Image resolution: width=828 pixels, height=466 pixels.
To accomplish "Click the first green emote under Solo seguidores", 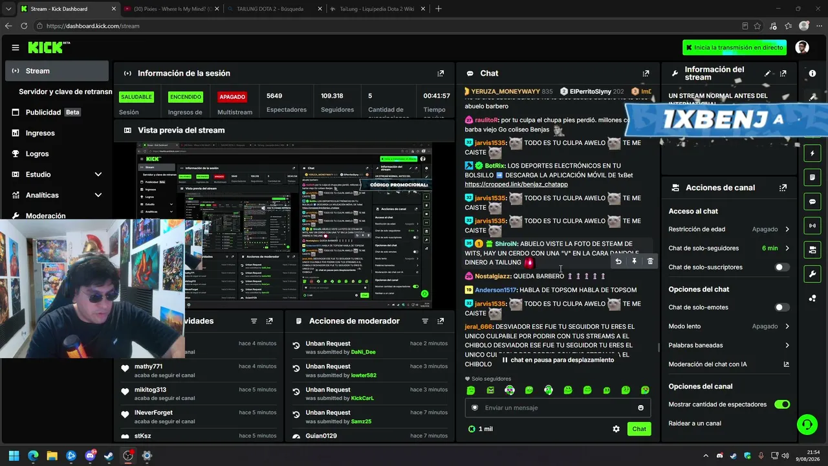I will coord(471,390).
